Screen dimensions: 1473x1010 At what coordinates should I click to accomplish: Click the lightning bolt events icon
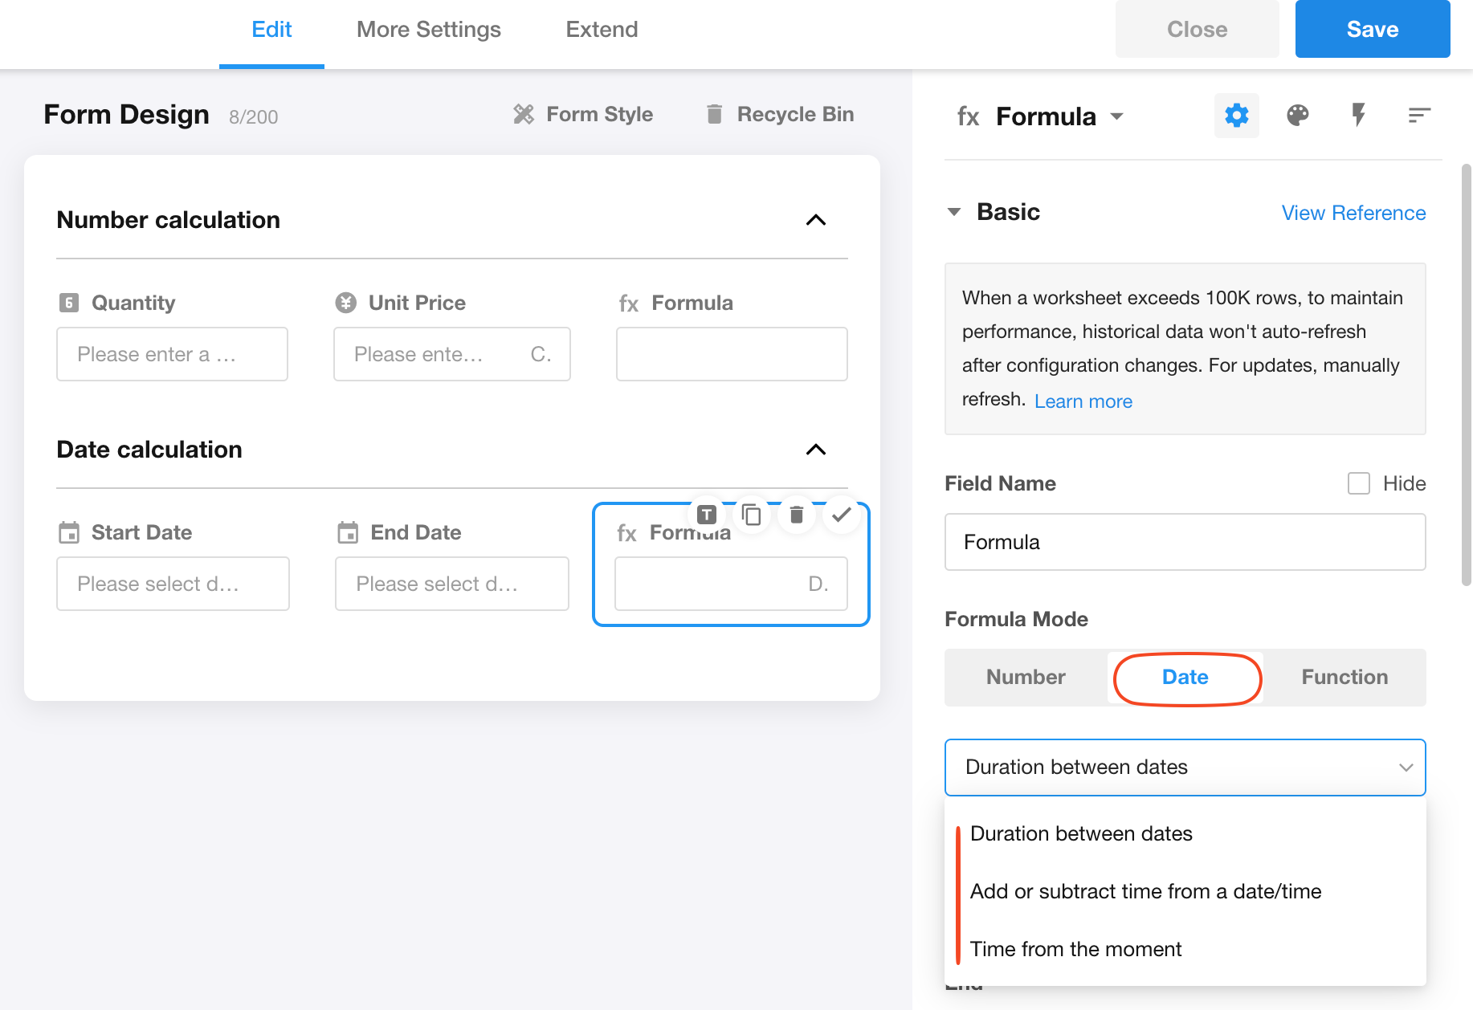click(x=1358, y=116)
